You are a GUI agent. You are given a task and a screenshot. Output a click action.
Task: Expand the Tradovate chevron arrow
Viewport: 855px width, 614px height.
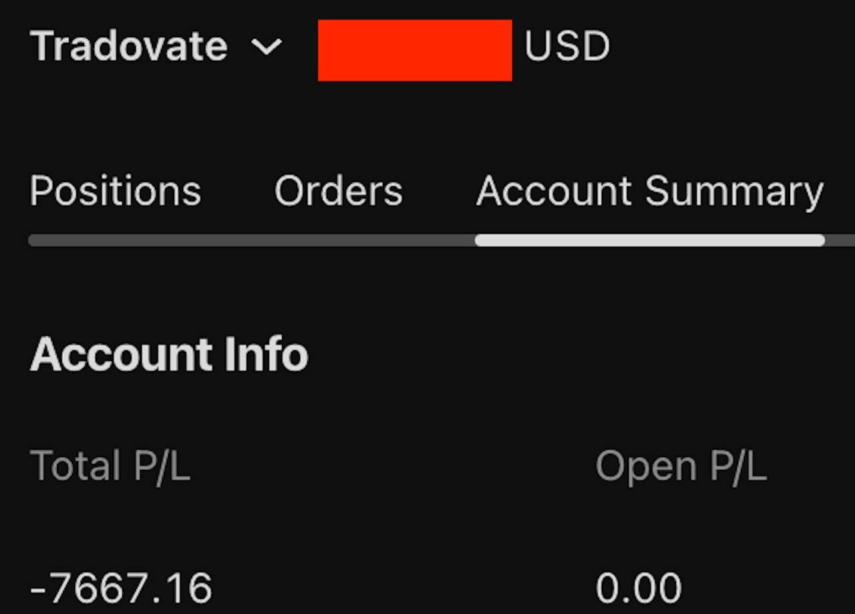(267, 47)
